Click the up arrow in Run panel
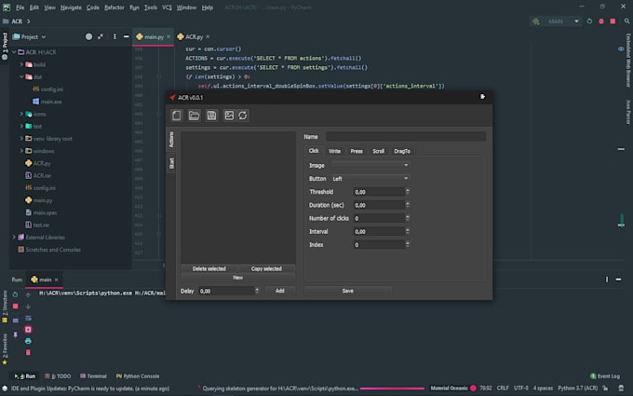 click(28, 294)
